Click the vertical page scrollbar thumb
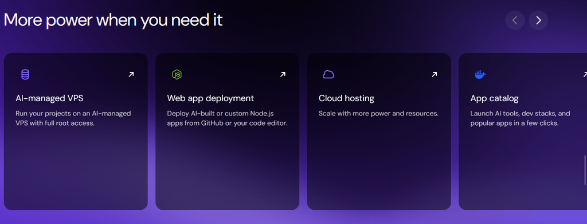The width and height of the screenshot is (587, 224). (585, 170)
